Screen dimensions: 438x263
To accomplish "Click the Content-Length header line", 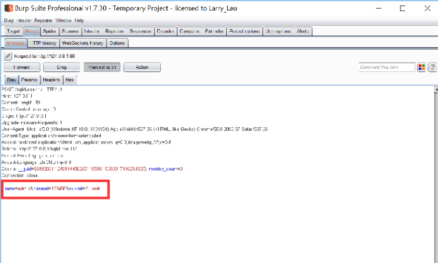I will coord(21,103).
